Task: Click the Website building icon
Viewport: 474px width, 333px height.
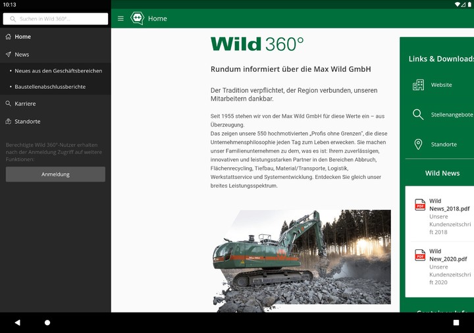Action: (x=418, y=85)
